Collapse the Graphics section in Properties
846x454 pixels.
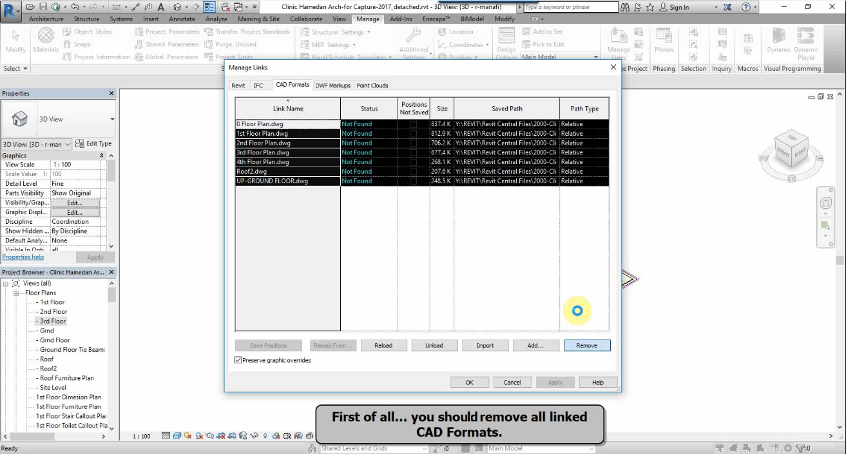pos(102,156)
